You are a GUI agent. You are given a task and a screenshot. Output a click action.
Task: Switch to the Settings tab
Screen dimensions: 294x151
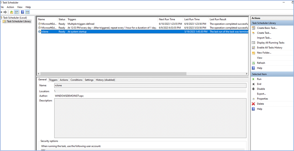pyautogui.click(x=89, y=80)
